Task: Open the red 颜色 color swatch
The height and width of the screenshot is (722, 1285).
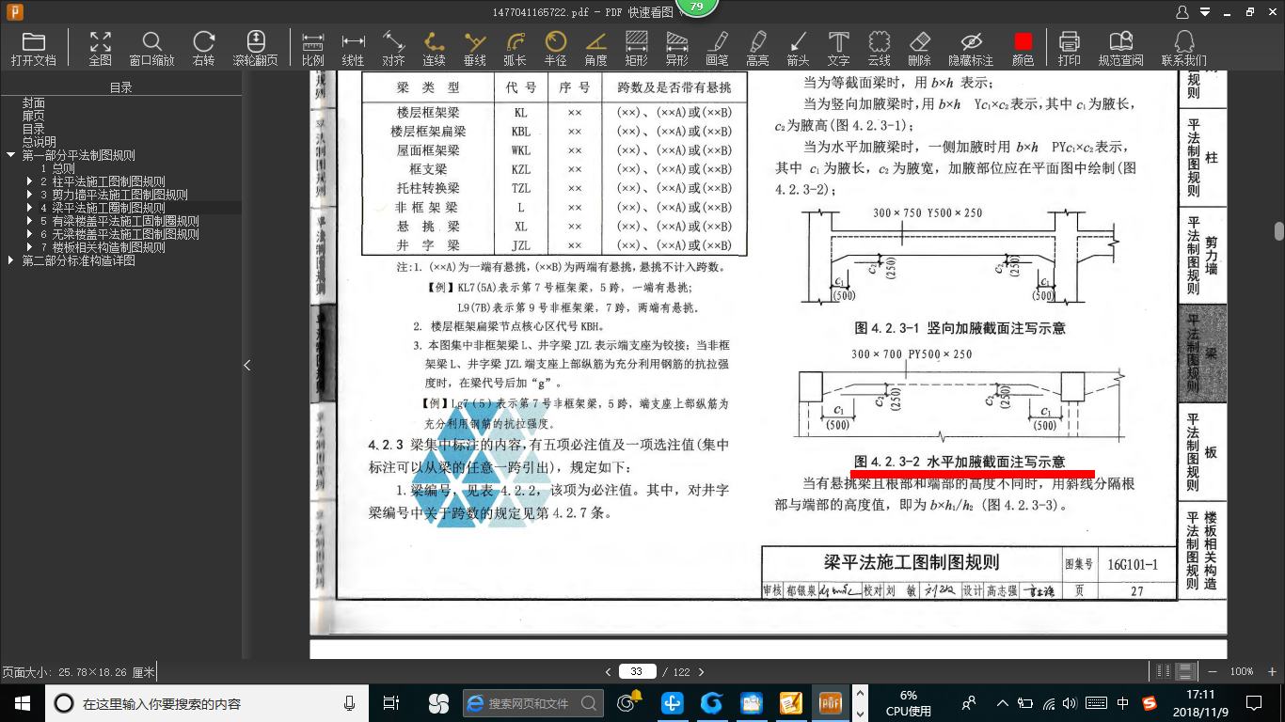Action: [1023, 48]
